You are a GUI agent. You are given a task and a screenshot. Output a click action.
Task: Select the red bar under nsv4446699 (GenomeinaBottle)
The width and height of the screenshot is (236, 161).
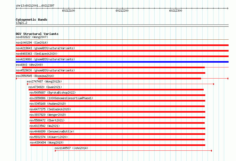(x=117, y=134)
